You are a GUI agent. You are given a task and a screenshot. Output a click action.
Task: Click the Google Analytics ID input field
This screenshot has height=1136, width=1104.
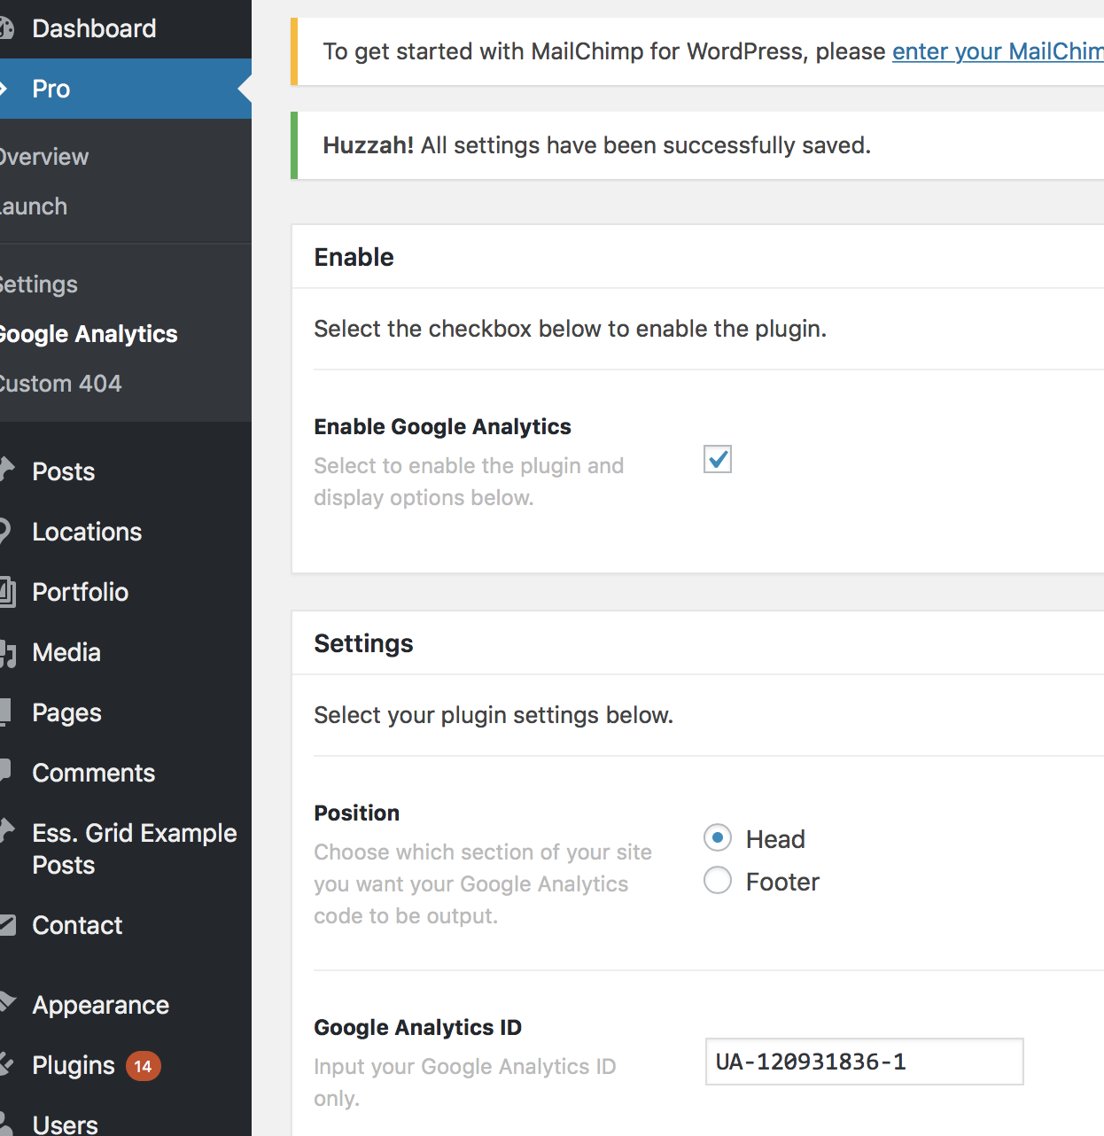(864, 1062)
